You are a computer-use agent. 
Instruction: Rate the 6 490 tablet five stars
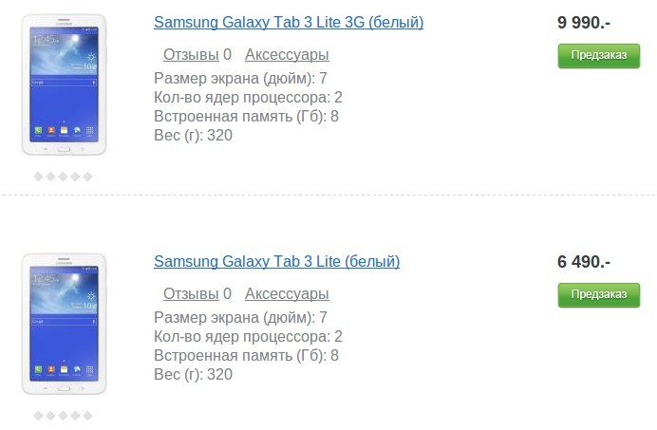coord(87,416)
